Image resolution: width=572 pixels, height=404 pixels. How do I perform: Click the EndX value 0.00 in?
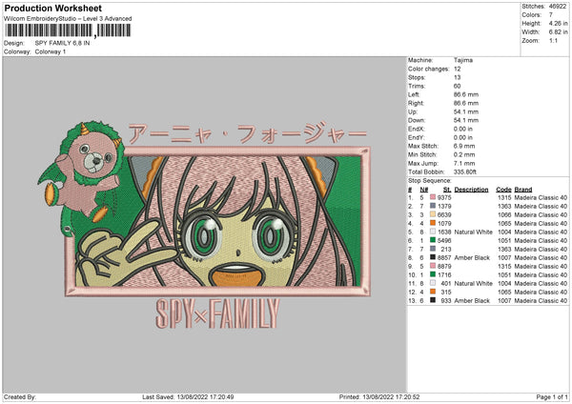click(x=463, y=129)
